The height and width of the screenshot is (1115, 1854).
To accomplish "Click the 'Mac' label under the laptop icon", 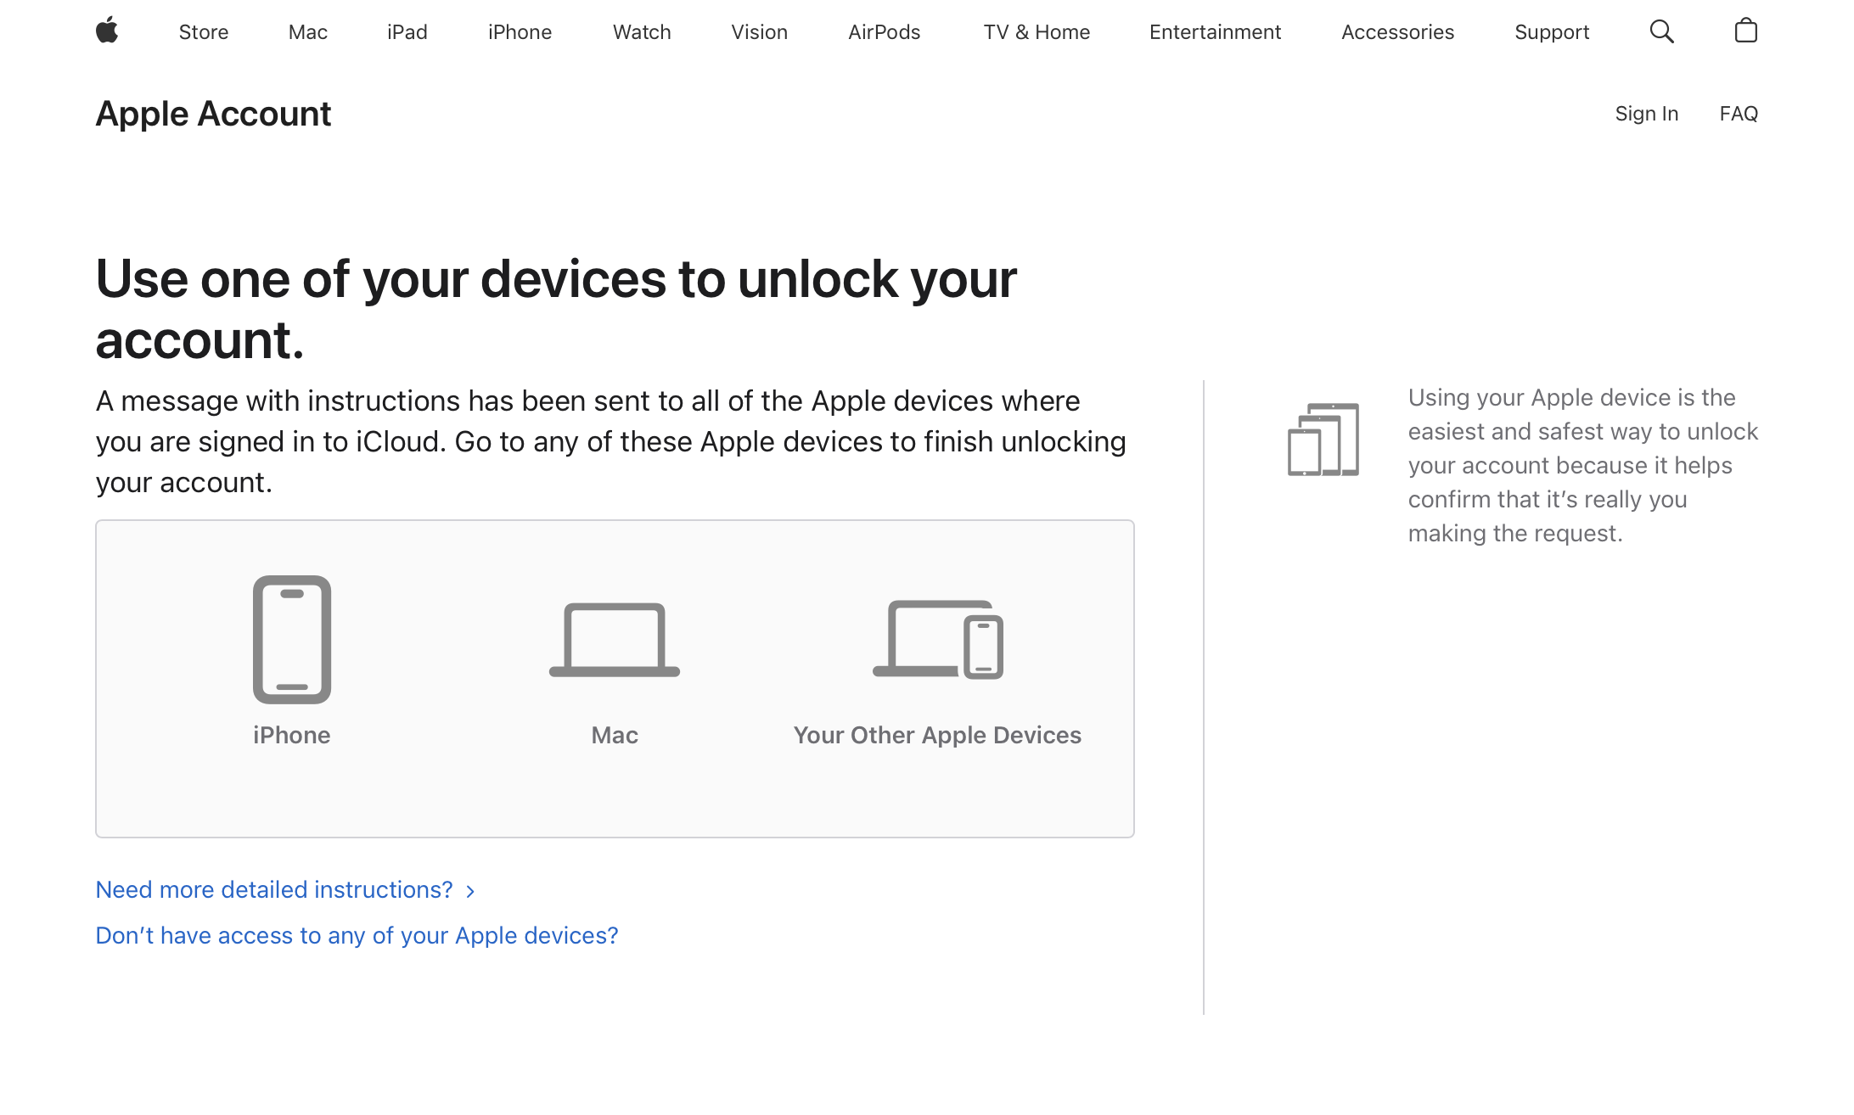I will click(615, 735).
